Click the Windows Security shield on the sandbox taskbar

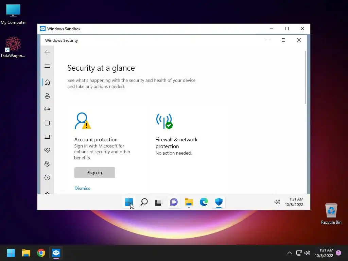point(219,202)
